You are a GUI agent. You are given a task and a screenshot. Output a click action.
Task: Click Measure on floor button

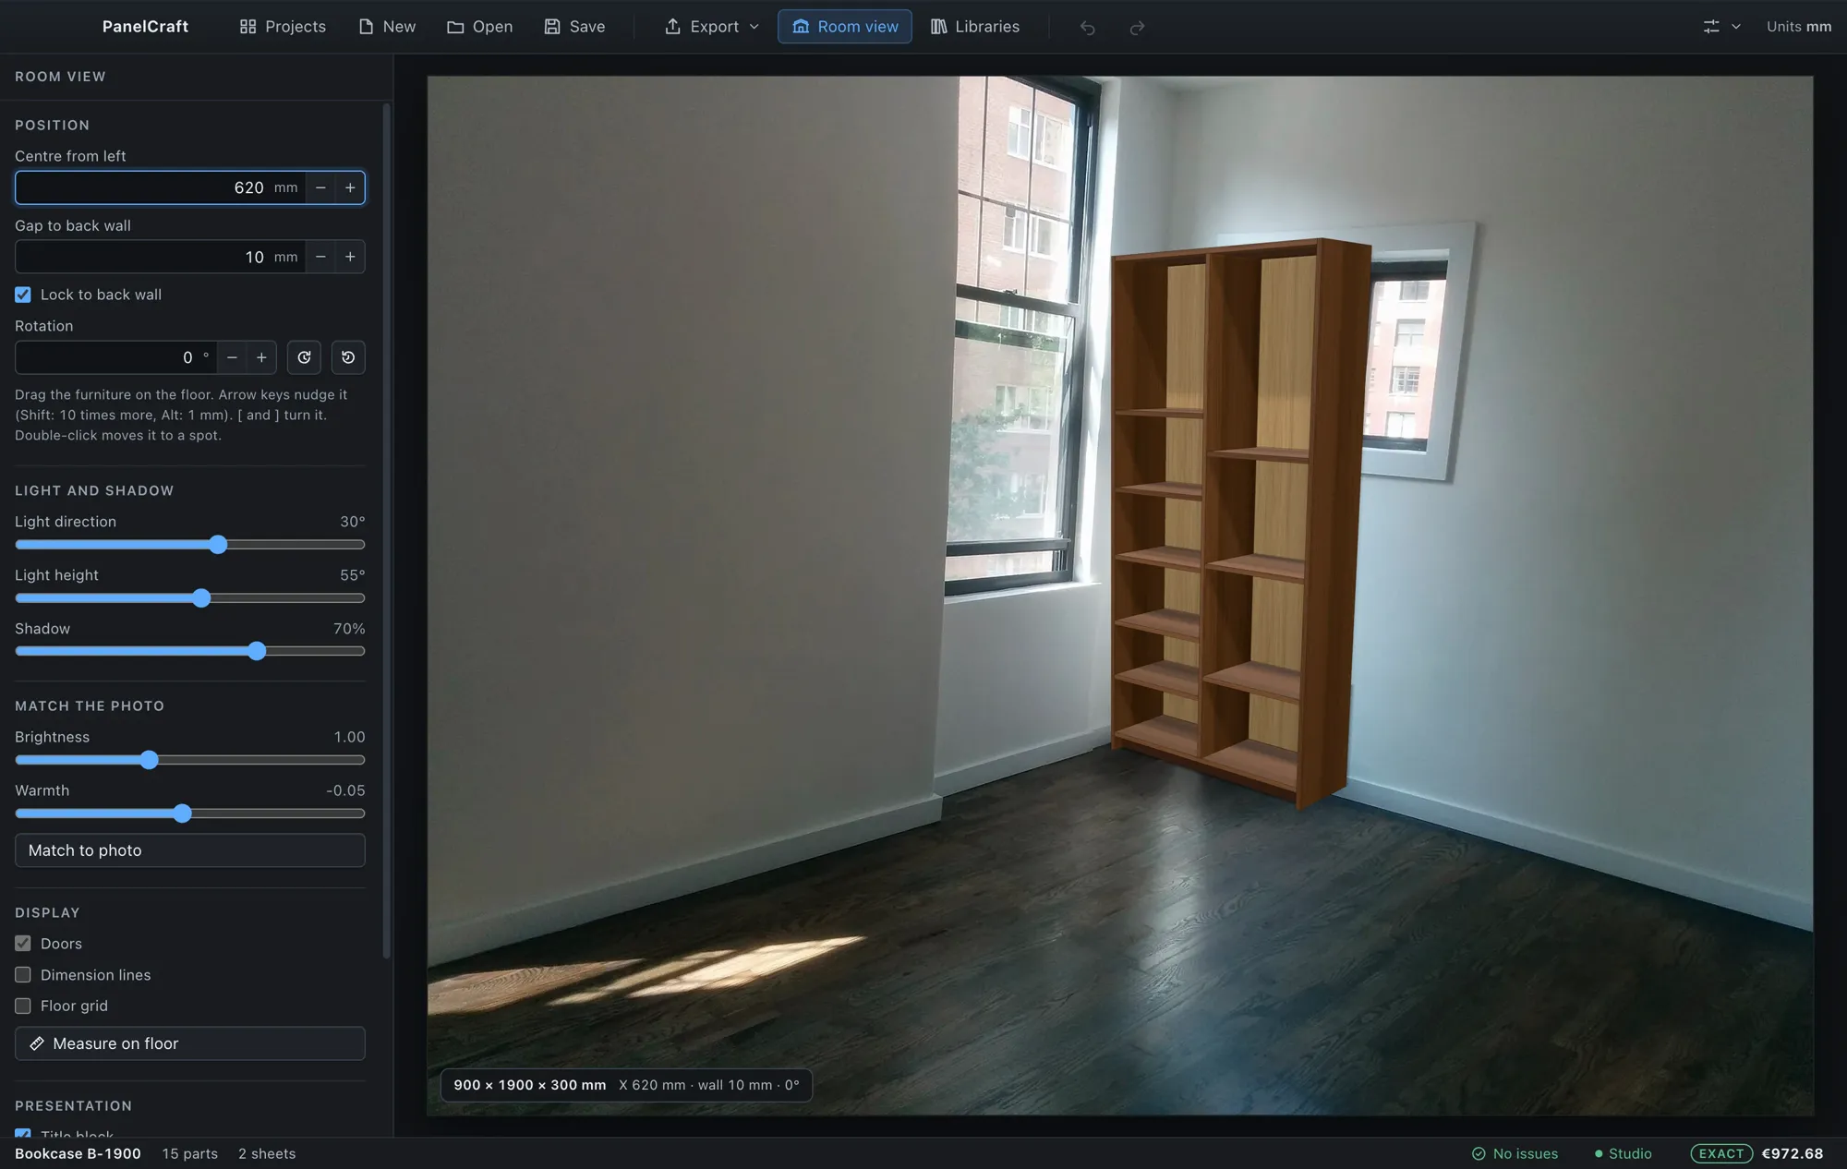click(190, 1043)
